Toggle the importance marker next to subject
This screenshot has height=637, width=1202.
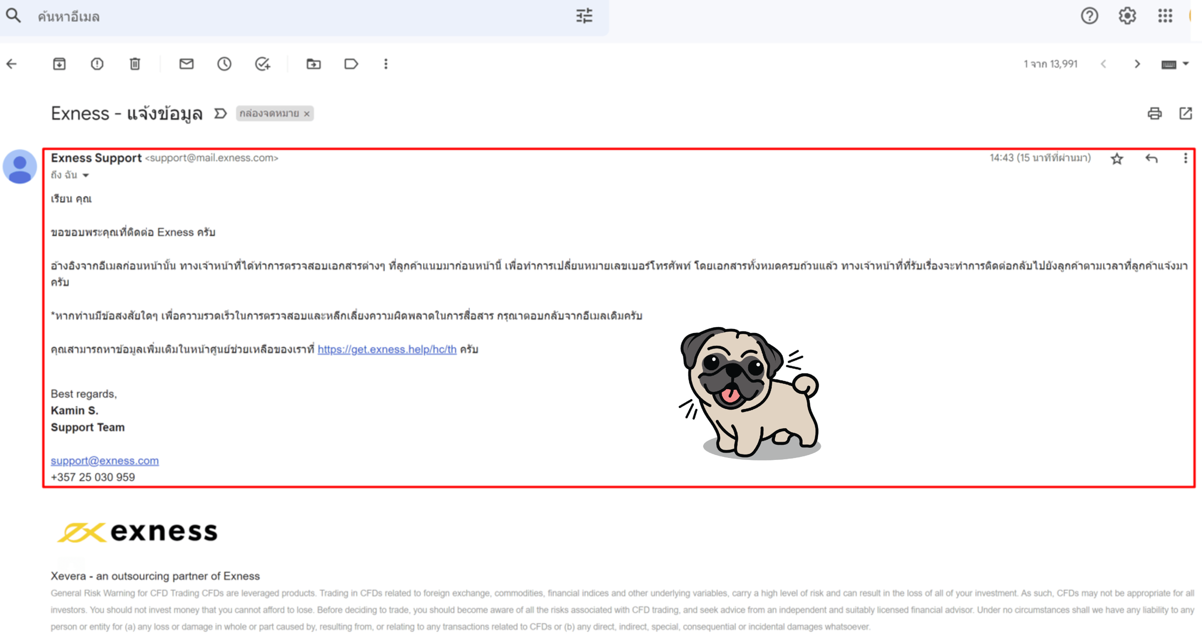(220, 113)
